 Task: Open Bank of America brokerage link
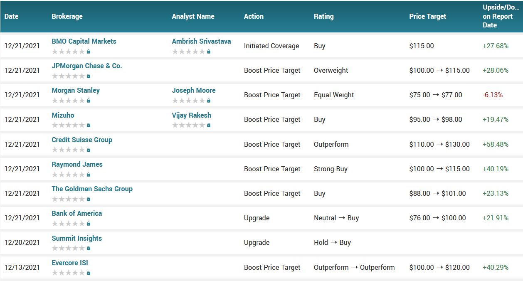(77, 213)
